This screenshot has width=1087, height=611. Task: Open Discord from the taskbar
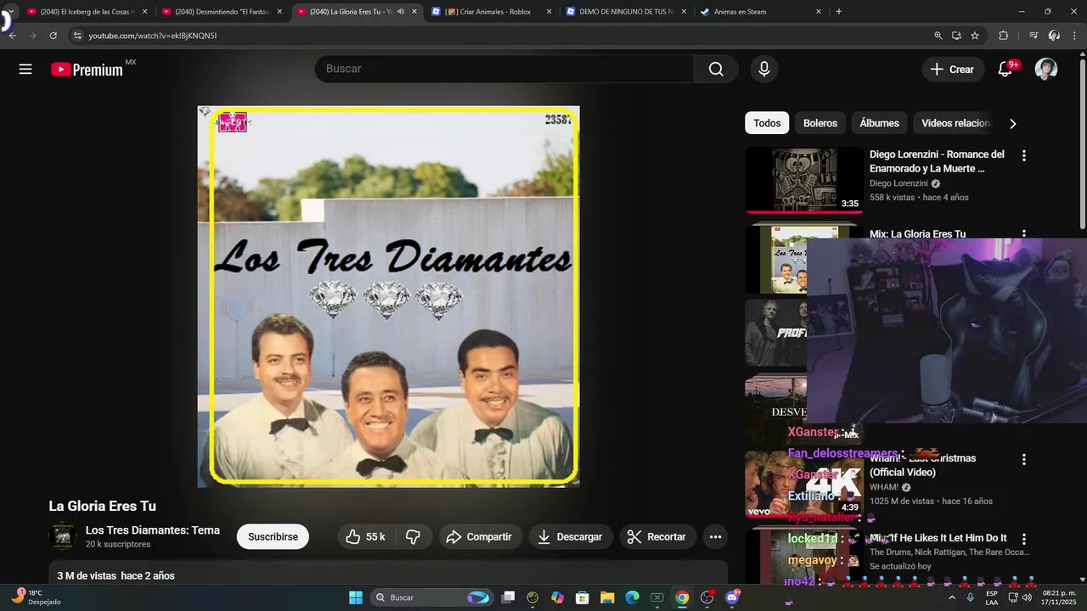coord(733,597)
